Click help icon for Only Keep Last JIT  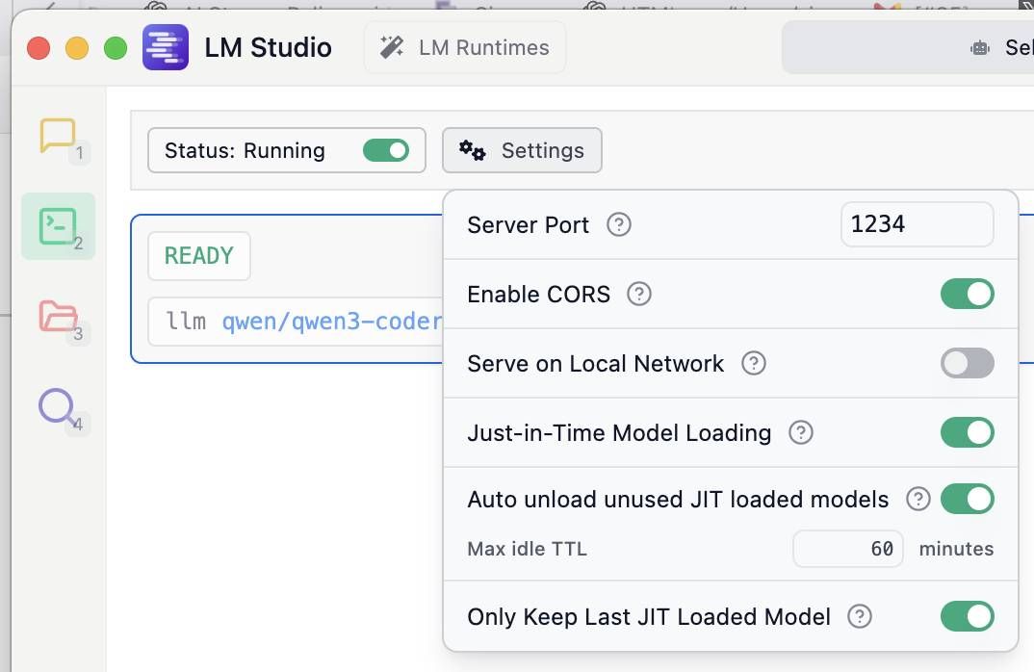(x=859, y=617)
